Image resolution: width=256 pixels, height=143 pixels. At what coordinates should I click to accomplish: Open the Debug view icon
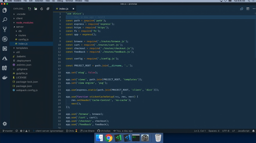point(5,39)
